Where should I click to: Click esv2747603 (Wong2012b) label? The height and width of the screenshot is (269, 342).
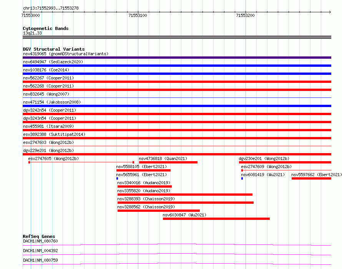pyautogui.click(x=48, y=142)
